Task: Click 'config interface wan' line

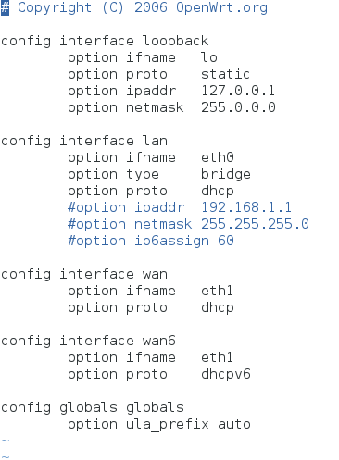Action: click(x=84, y=275)
